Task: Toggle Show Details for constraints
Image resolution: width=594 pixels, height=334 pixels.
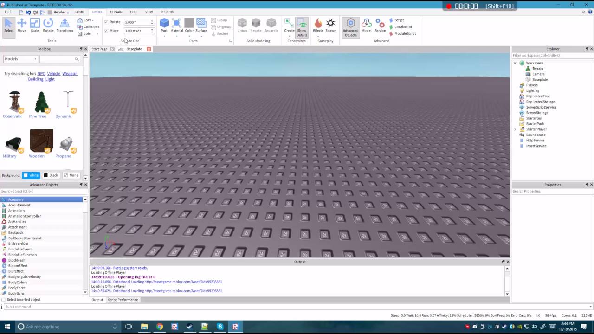Action: click(x=302, y=27)
